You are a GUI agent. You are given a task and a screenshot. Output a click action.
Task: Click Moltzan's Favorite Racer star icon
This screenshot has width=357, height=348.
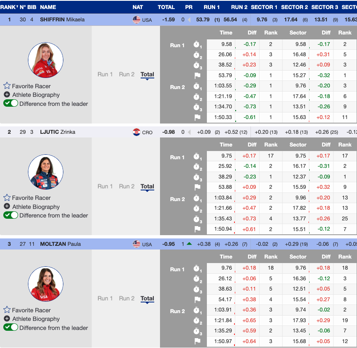[x=7, y=310]
